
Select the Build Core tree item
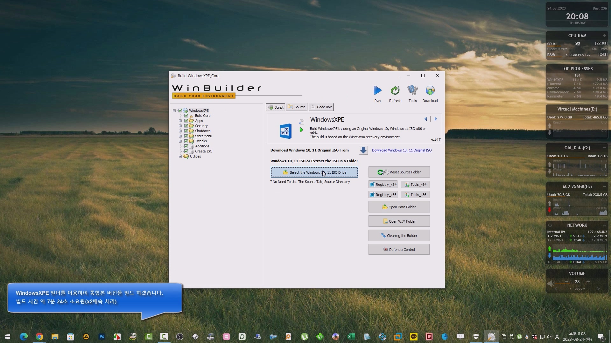point(202,116)
